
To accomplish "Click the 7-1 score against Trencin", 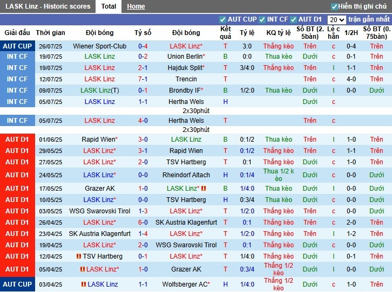I will point(143,79).
